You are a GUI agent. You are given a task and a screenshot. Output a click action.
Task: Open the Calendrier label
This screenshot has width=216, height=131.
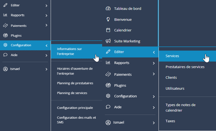point(123,30)
